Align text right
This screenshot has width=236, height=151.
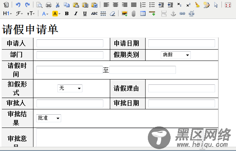click(x=125, y=5)
